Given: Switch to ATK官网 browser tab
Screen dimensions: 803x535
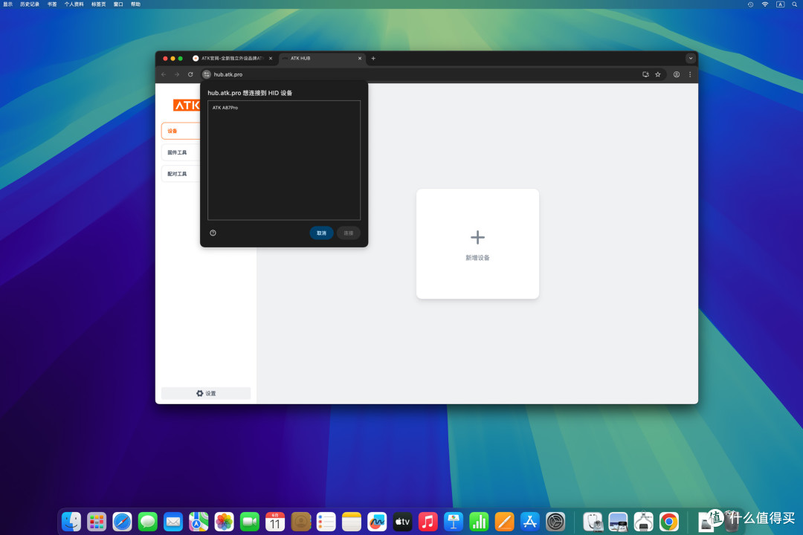Looking at the screenshot, I should tap(233, 59).
